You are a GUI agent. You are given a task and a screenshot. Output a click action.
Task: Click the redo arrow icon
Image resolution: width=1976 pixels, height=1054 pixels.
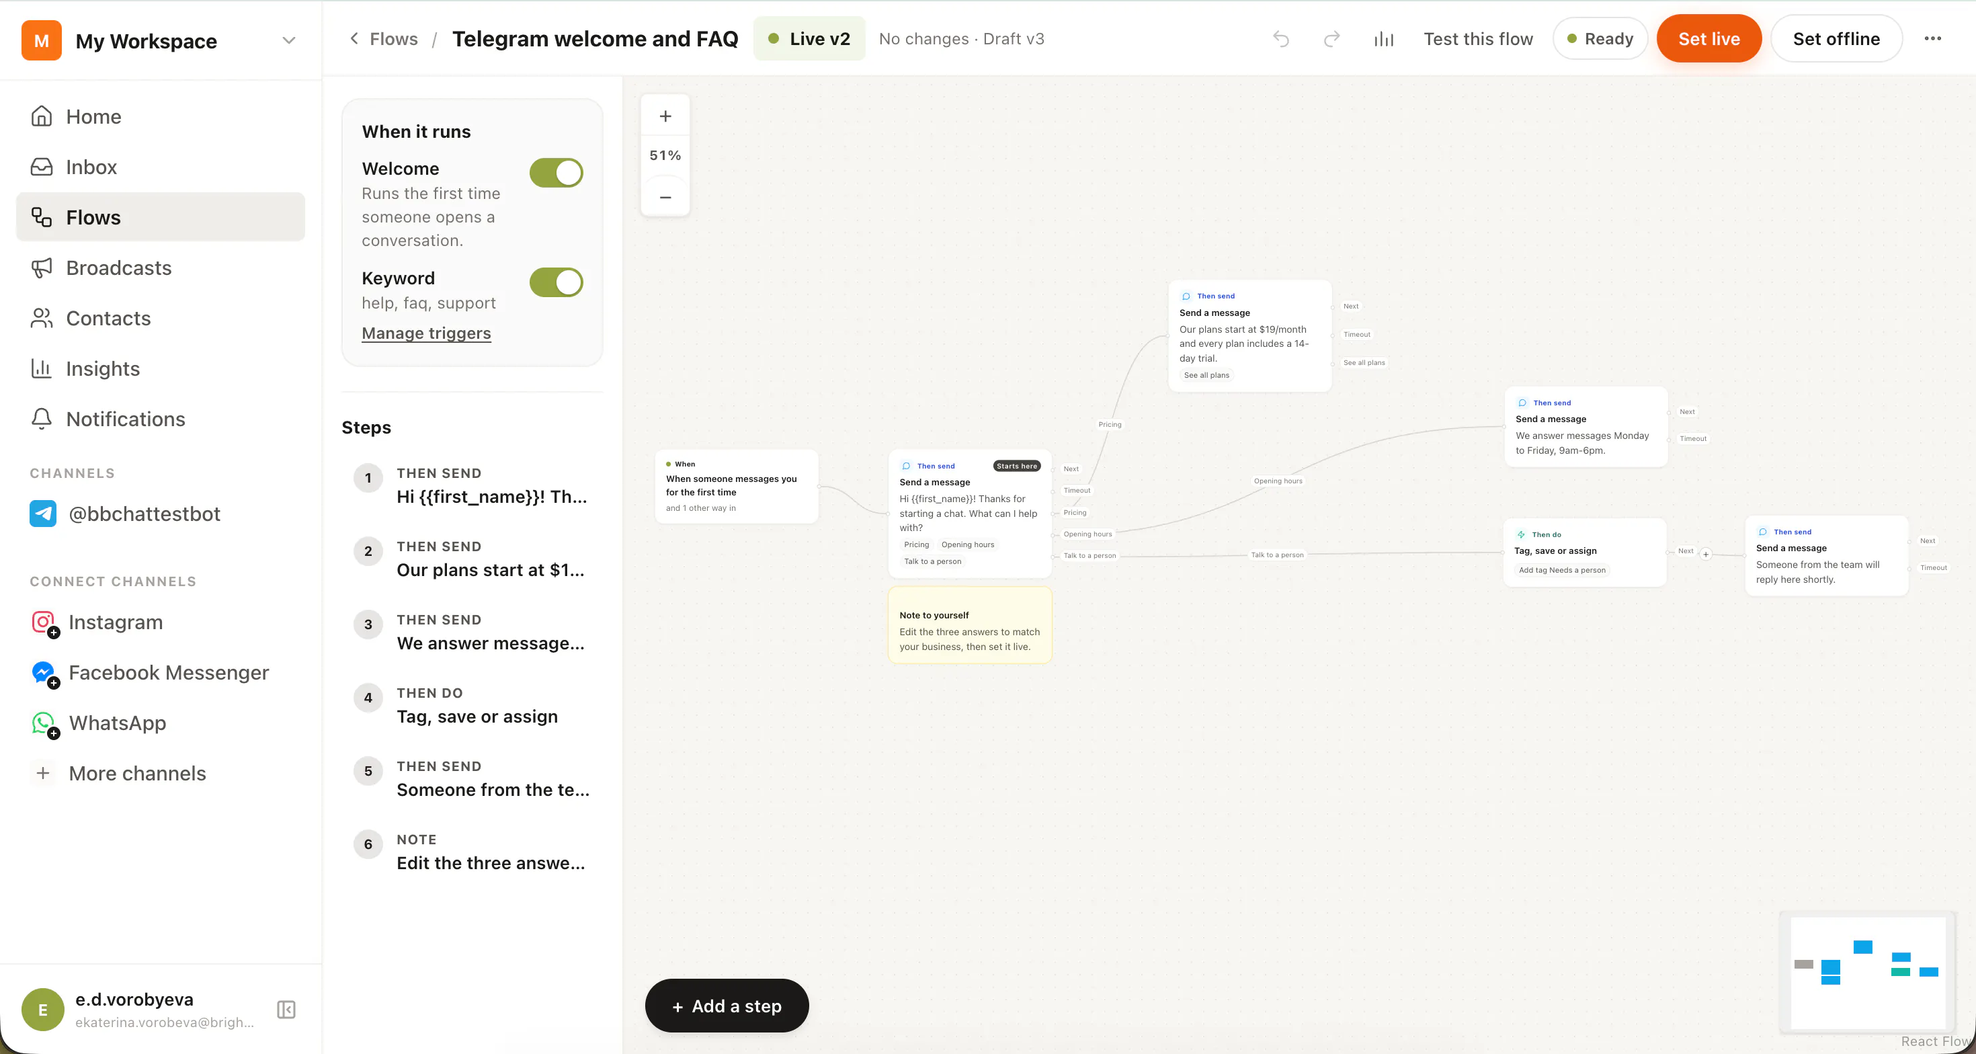point(1331,39)
